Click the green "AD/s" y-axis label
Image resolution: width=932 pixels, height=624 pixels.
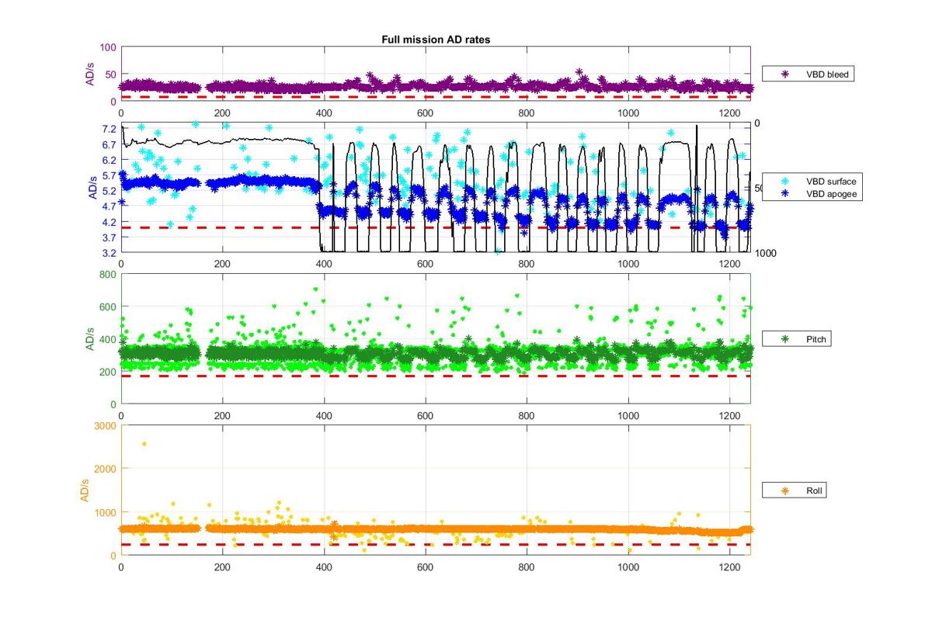[90, 338]
